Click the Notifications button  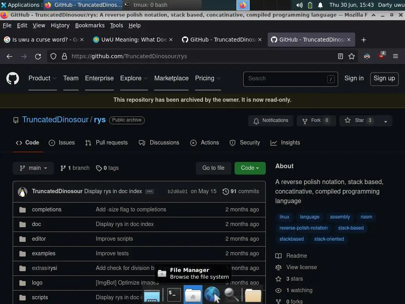click(x=271, y=121)
